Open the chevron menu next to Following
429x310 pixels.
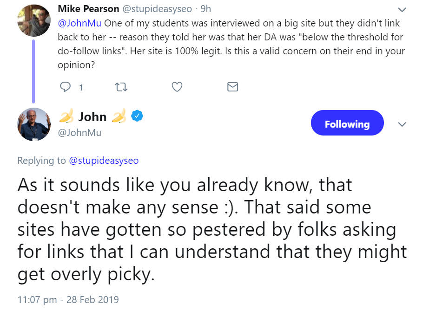(402, 124)
